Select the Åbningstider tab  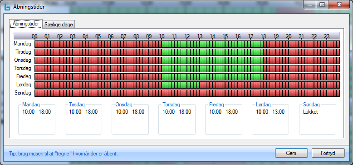(x=26, y=24)
